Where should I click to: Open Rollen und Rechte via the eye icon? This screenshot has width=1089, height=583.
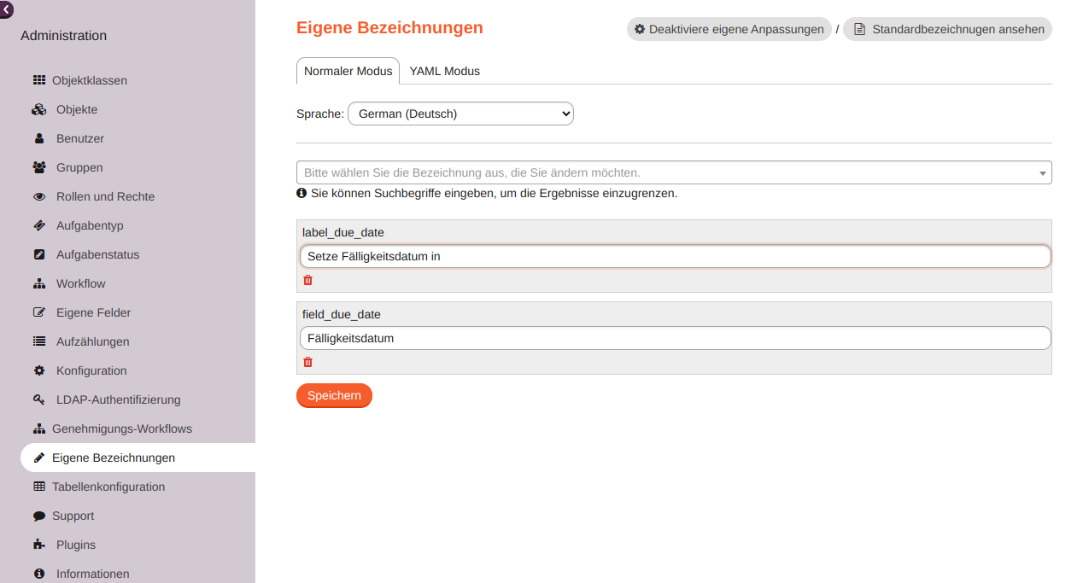point(38,196)
